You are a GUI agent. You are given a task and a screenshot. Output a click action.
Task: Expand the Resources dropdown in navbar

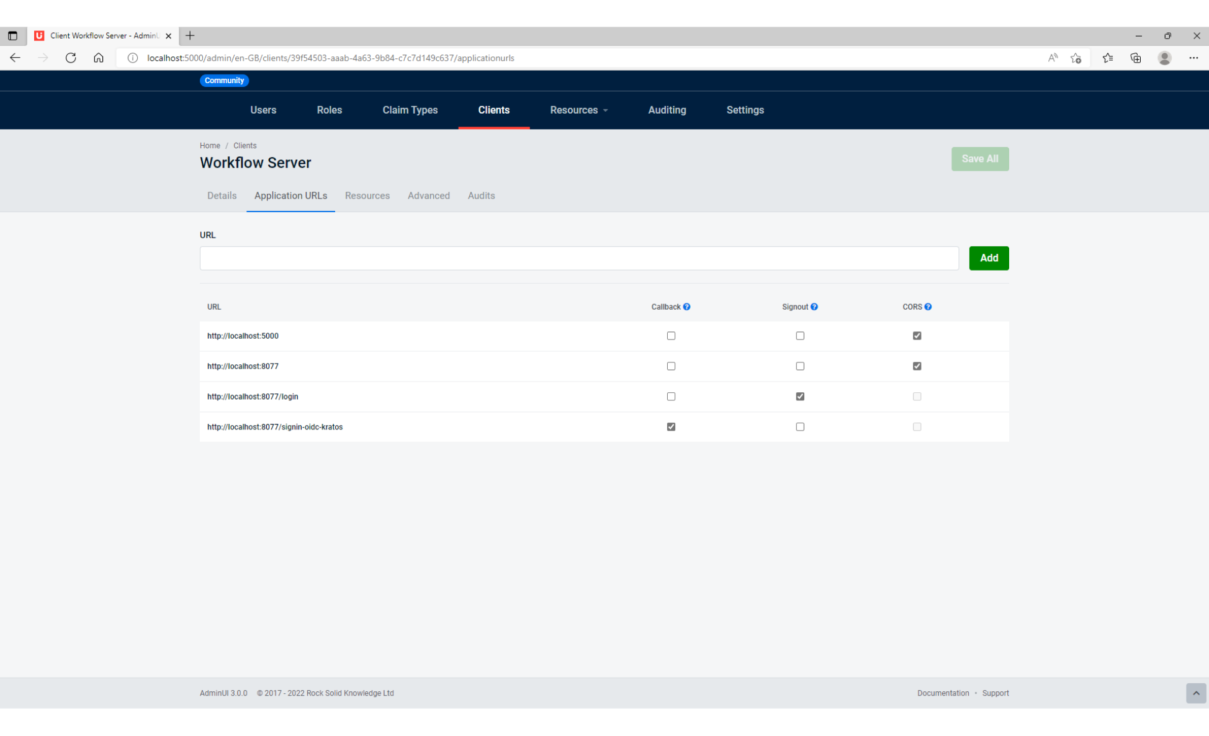(x=578, y=110)
